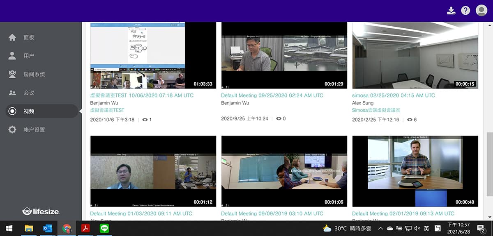
Task: Click author Alex Sung under the simosa recording
Action: point(363,103)
